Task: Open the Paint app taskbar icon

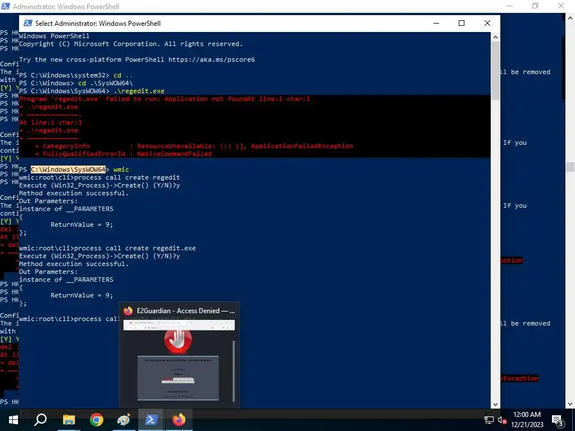Action: 124,420
